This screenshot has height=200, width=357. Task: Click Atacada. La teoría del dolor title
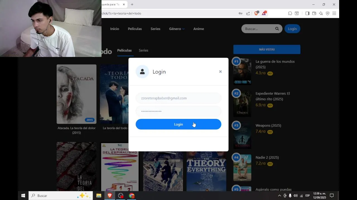click(76, 130)
